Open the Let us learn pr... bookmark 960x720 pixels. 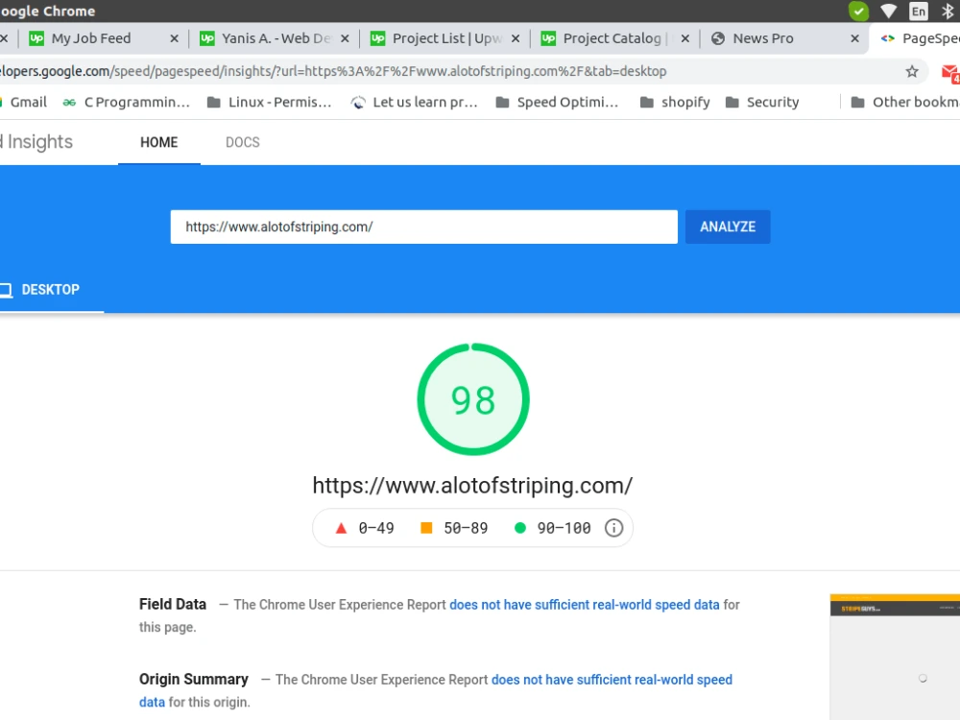click(414, 103)
